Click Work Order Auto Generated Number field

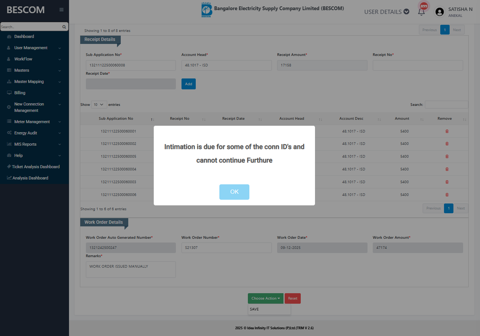131,248
